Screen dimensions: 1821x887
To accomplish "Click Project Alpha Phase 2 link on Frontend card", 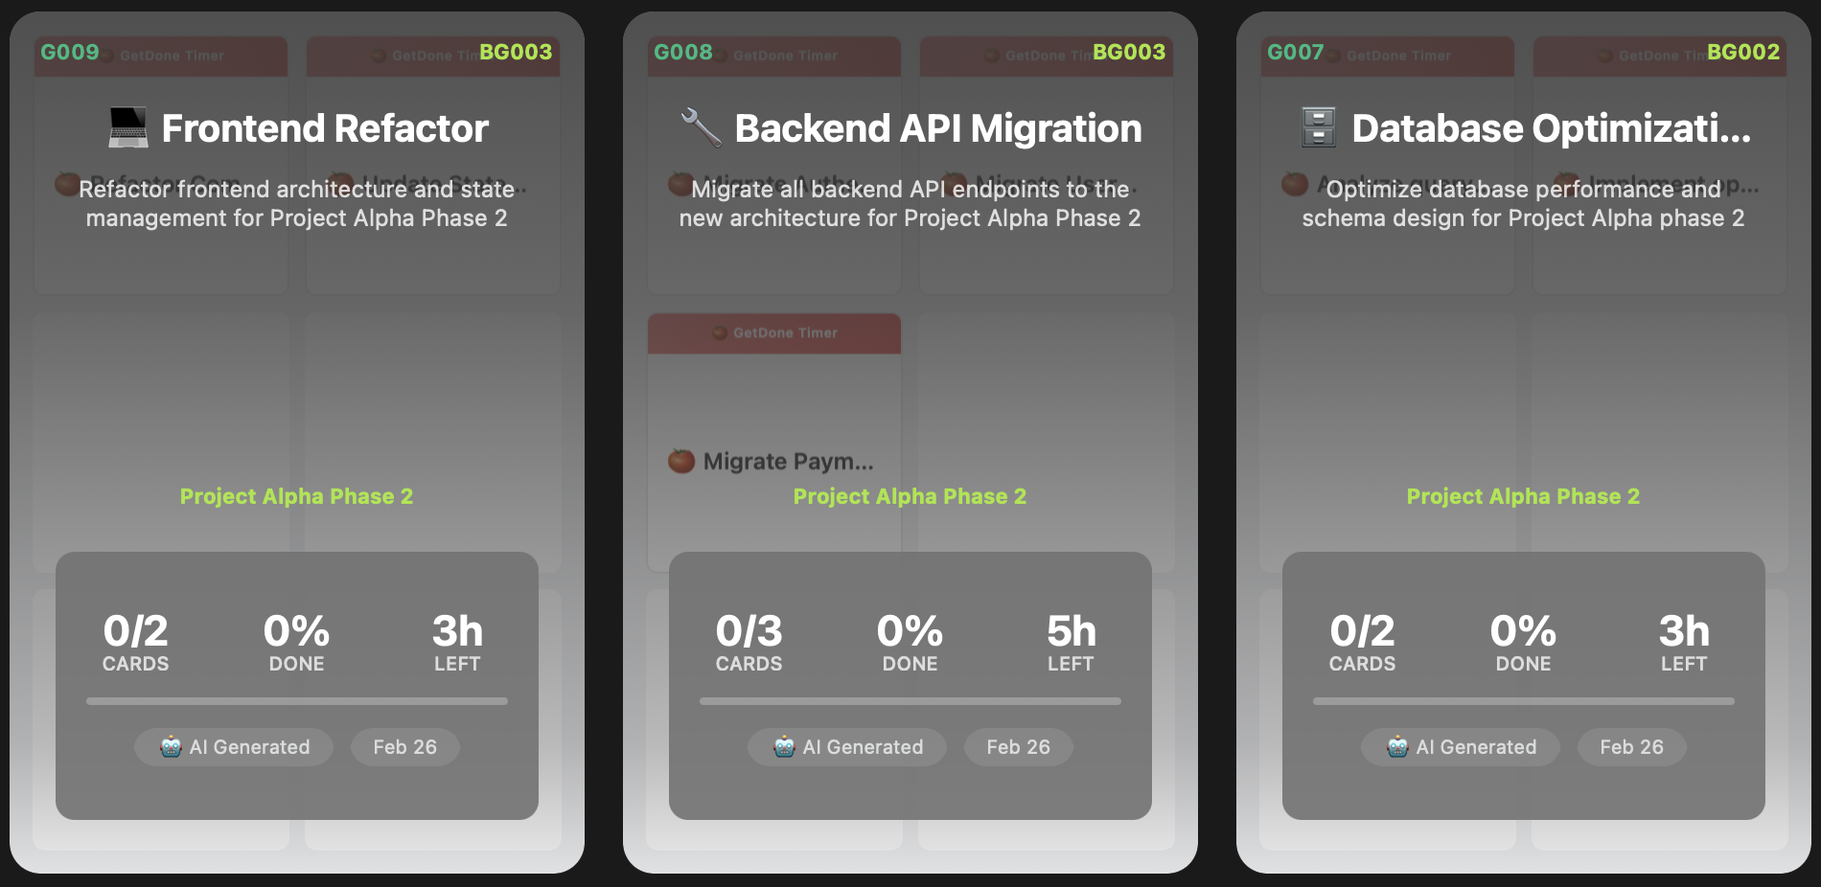I will (296, 496).
